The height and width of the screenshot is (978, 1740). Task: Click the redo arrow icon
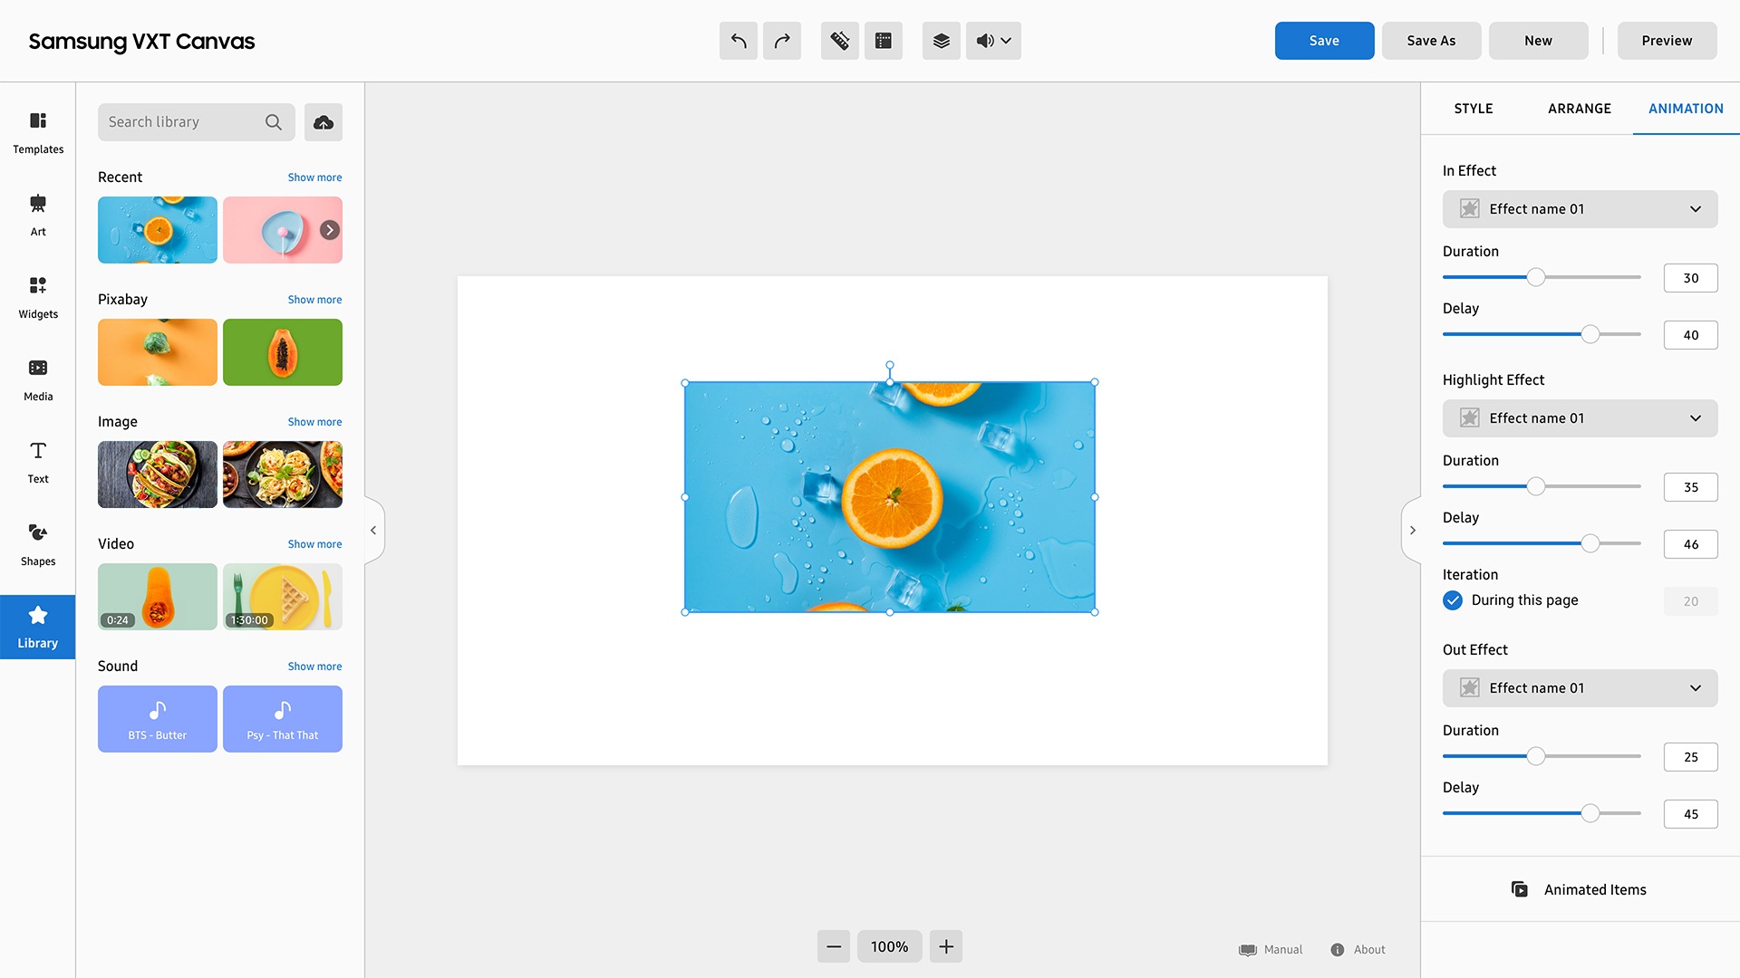(781, 41)
